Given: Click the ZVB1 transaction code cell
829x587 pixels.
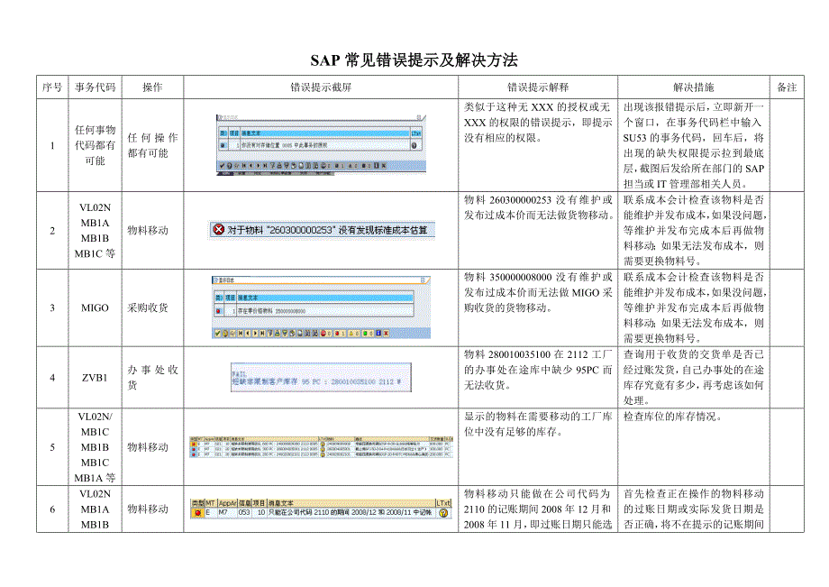Looking at the screenshot, I should pos(95,377).
